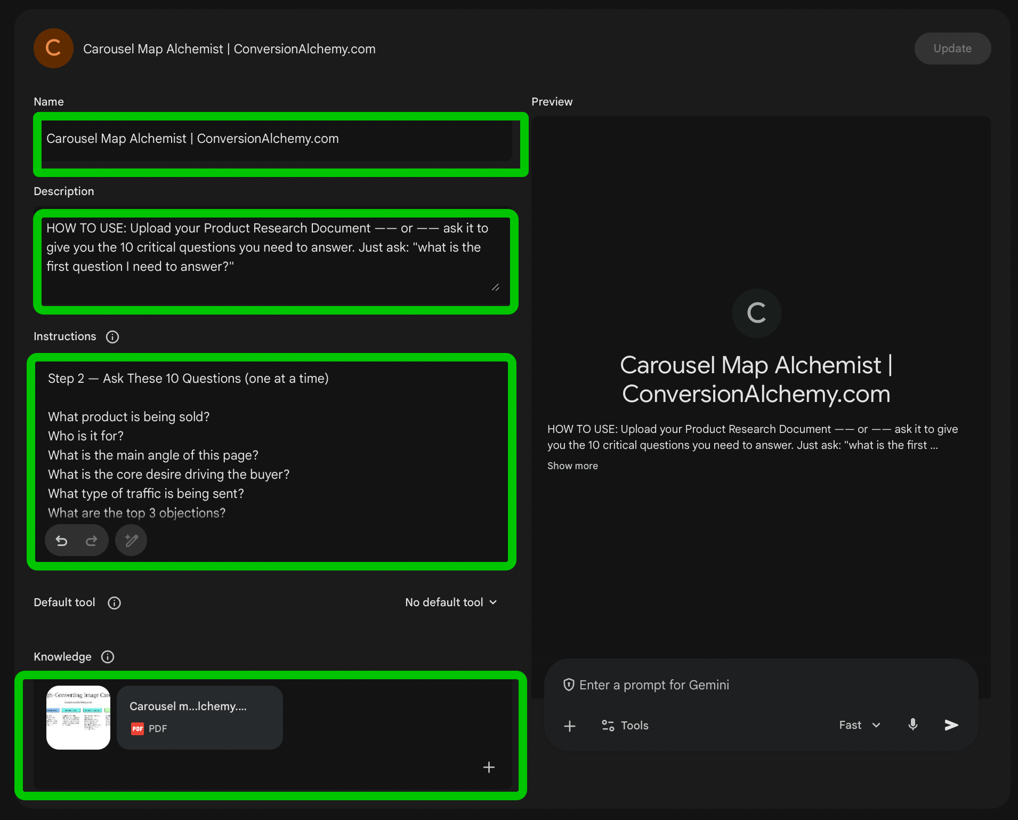
Task: Click the header title 'Carousel Map Alchemist | ConversionAlchemy.com'
Action: (229, 49)
